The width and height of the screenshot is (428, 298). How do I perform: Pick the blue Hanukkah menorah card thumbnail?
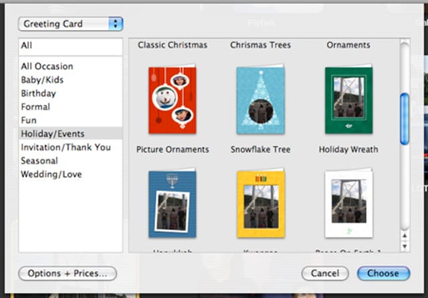pyautogui.click(x=173, y=203)
